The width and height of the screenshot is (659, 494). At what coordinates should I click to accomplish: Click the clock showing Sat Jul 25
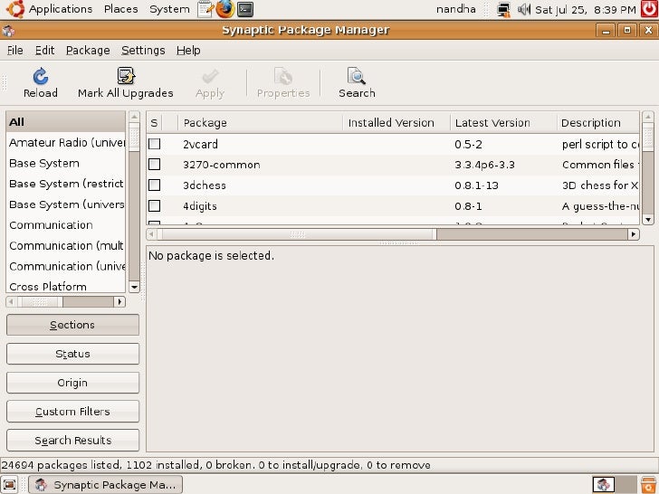[x=585, y=9]
